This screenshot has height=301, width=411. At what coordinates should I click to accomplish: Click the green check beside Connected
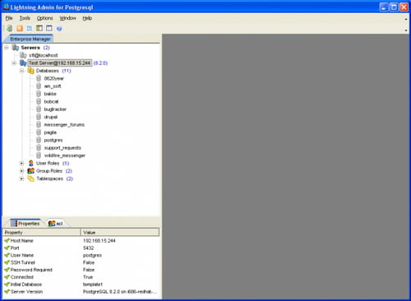(x=7, y=277)
